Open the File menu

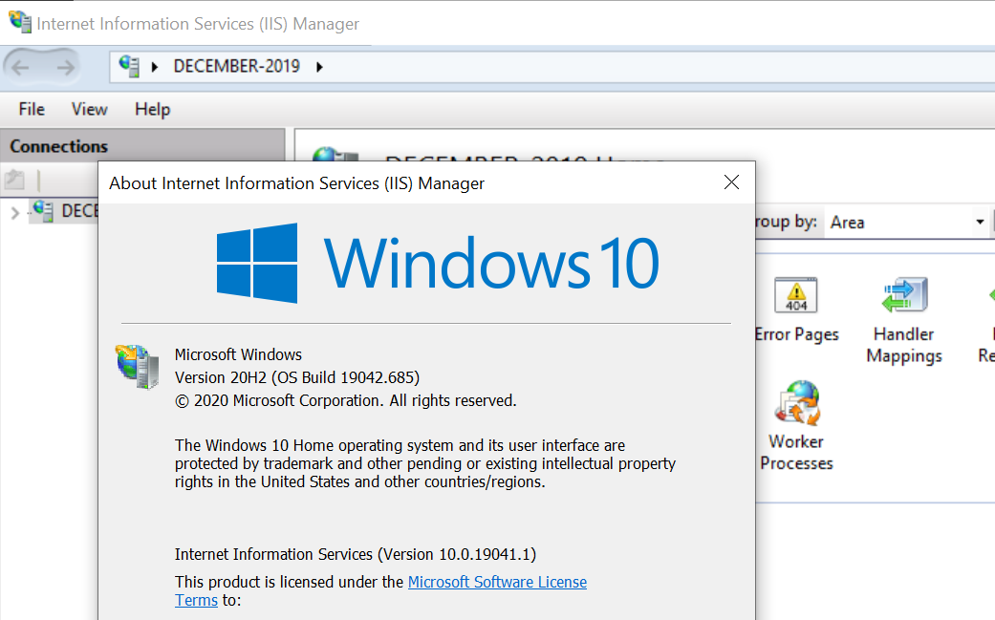(32, 109)
